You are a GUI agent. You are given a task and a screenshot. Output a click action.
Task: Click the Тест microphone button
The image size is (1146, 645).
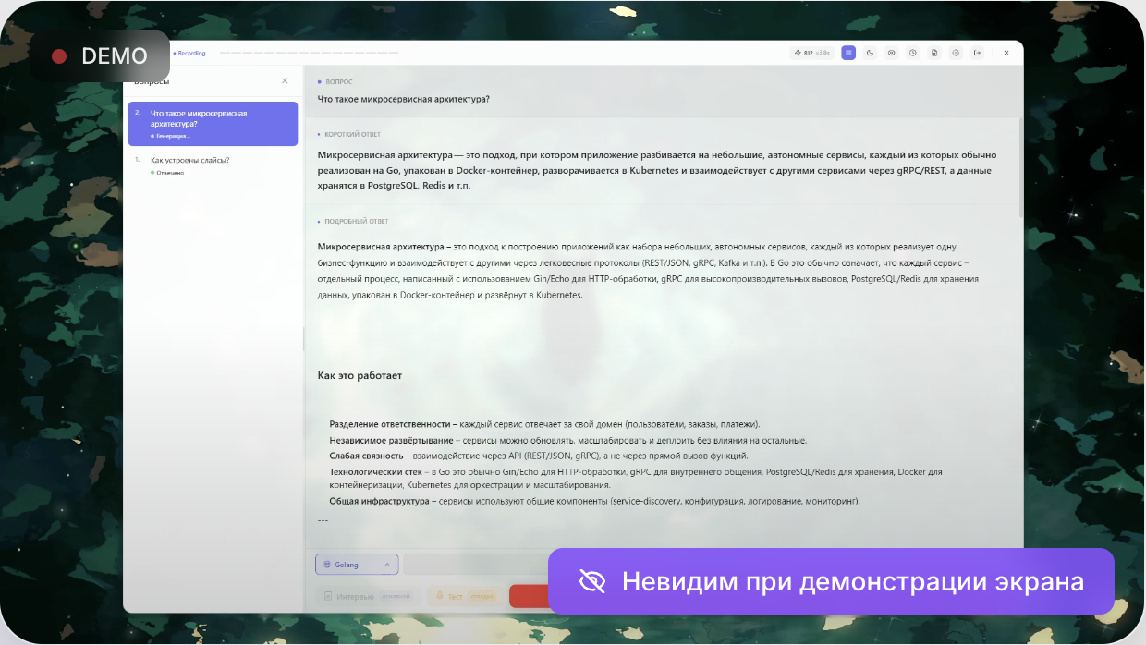point(465,596)
